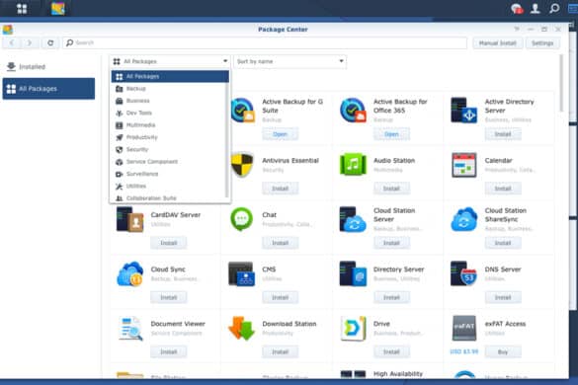Click the Document Viewer icon
This screenshot has width=578, height=385.
(x=130, y=329)
